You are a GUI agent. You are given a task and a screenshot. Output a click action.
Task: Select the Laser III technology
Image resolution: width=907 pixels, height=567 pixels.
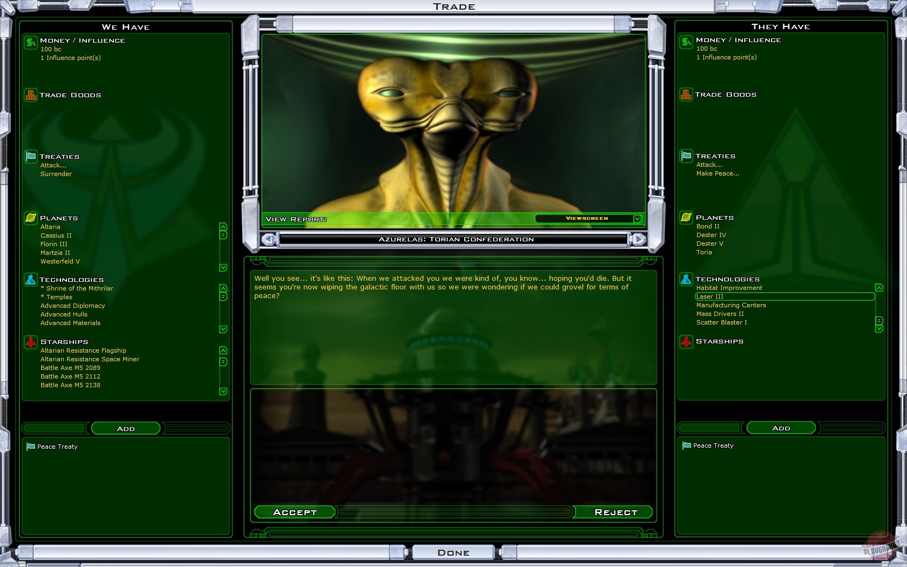[710, 296]
